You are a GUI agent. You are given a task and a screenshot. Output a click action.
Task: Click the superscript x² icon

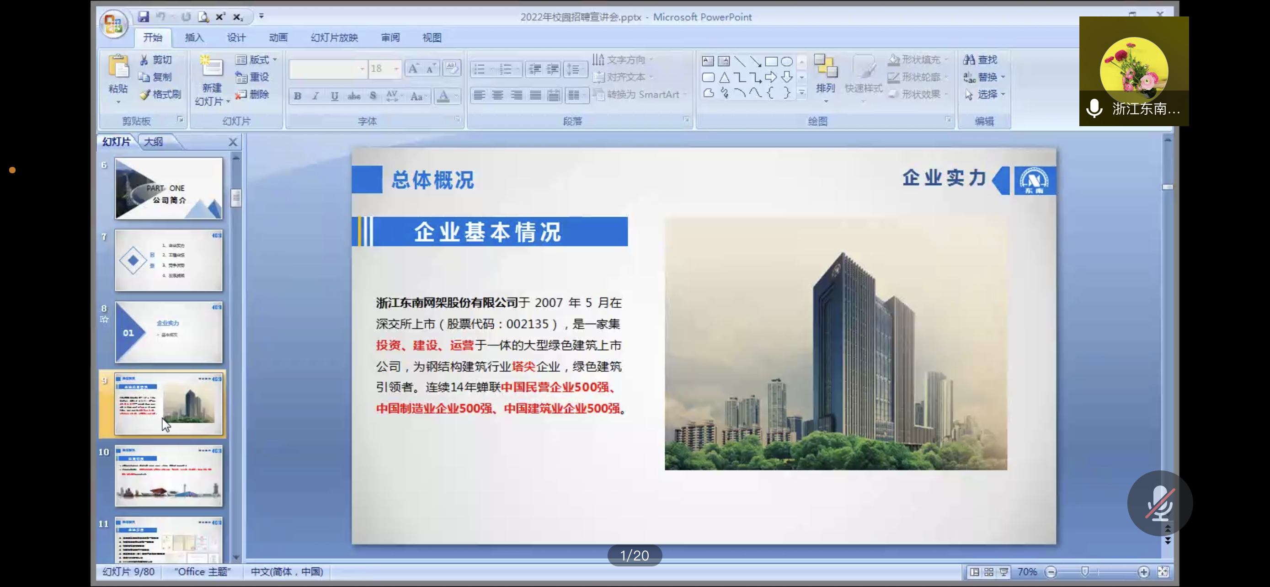[220, 17]
